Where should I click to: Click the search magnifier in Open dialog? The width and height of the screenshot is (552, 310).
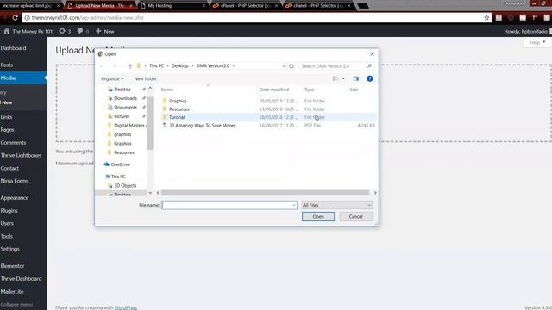pyautogui.click(x=369, y=65)
